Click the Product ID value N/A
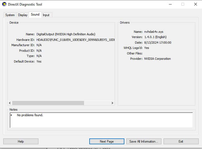This screenshot has height=149, width=202. [39, 51]
